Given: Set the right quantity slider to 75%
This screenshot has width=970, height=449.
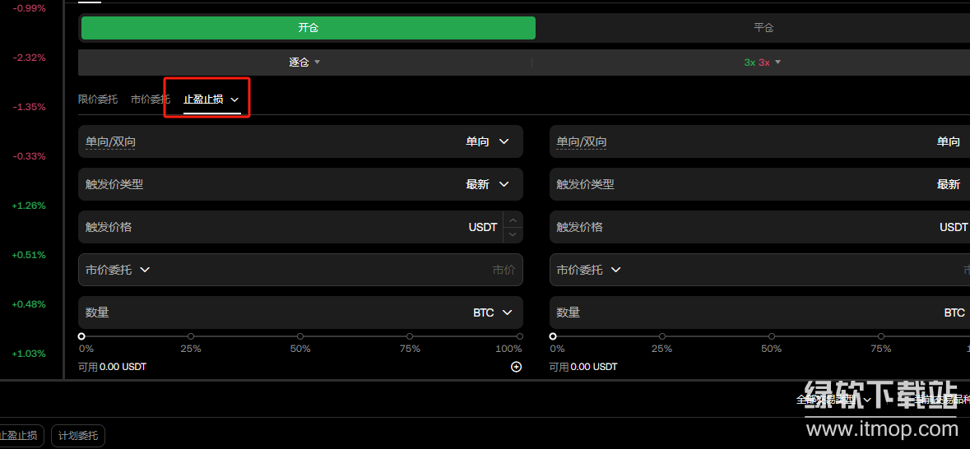Looking at the screenshot, I should (881, 336).
